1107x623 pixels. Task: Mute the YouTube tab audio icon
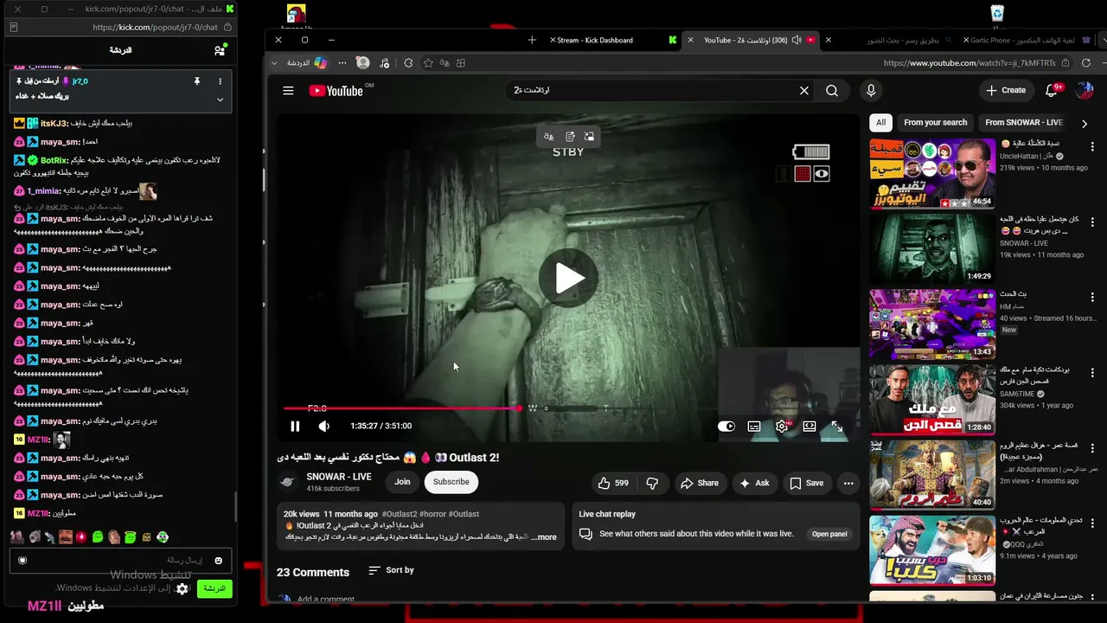796,40
